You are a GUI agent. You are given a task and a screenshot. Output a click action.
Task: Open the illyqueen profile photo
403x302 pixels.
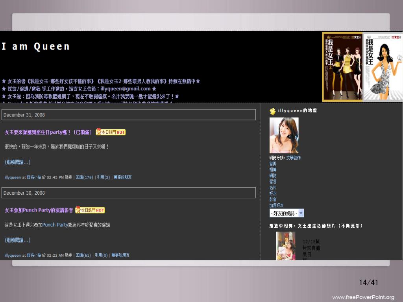[284, 135]
